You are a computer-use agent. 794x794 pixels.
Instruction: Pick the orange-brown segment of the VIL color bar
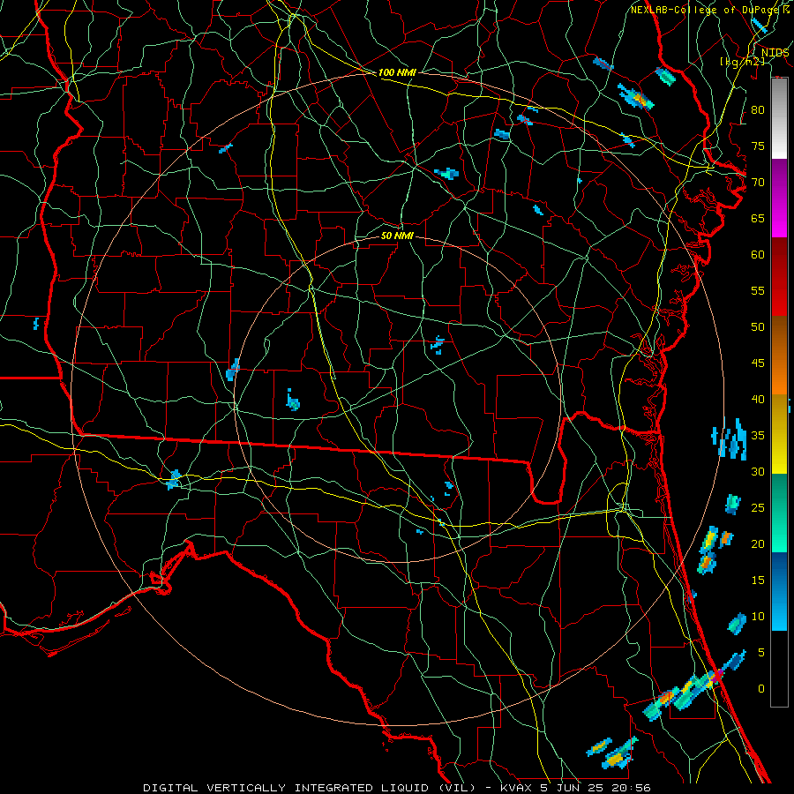[x=779, y=355]
